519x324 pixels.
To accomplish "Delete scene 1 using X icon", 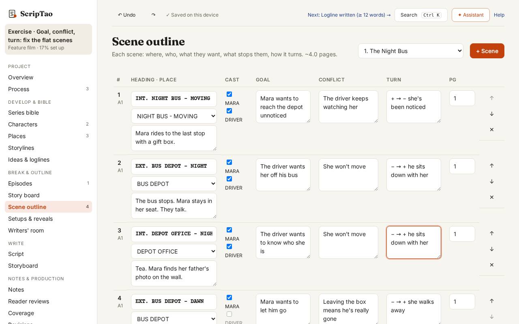I will [x=492, y=130].
